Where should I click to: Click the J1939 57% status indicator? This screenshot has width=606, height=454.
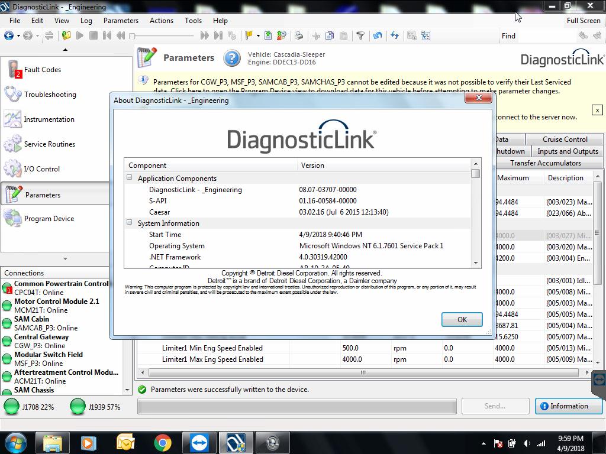pyautogui.click(x=95, y=407)
